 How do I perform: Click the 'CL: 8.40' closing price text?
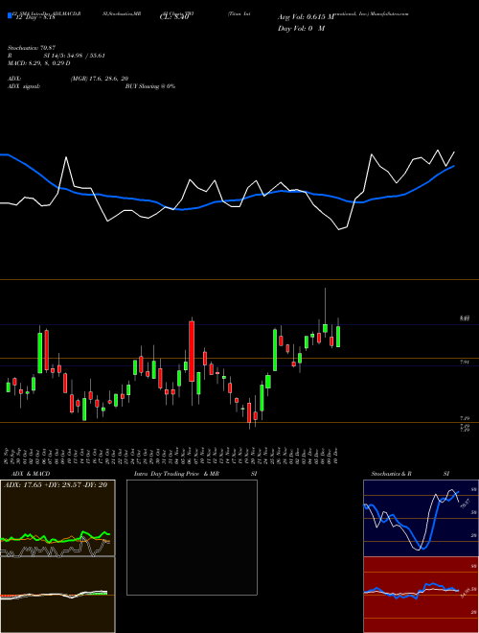pos(174,17)
